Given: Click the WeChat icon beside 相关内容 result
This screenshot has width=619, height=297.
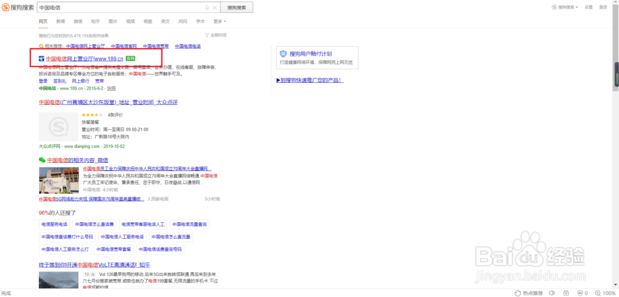Looking at the screenshot, I should click(x=42, y=160).
